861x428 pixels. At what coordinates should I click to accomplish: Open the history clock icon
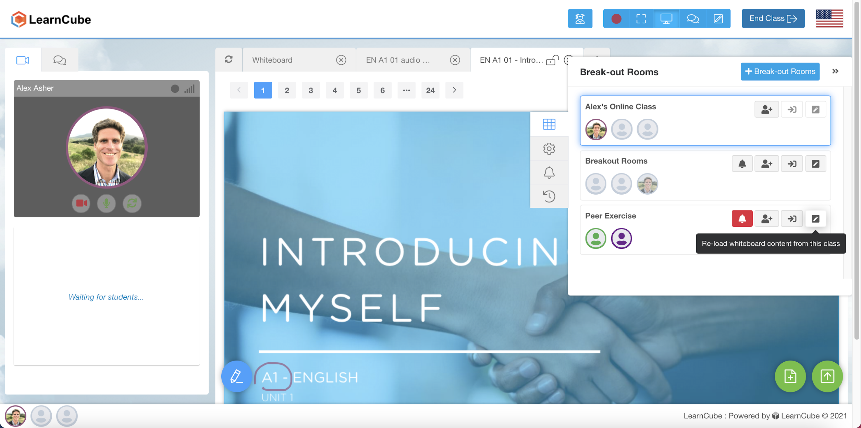click(x=549, y=196)
